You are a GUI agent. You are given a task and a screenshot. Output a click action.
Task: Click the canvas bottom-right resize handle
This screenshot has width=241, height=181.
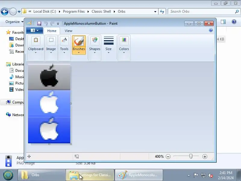[x=71, y=144]
